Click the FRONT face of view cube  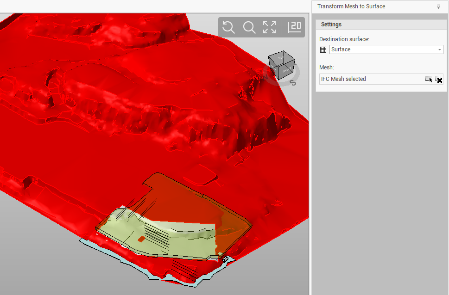tap(286, 71)
